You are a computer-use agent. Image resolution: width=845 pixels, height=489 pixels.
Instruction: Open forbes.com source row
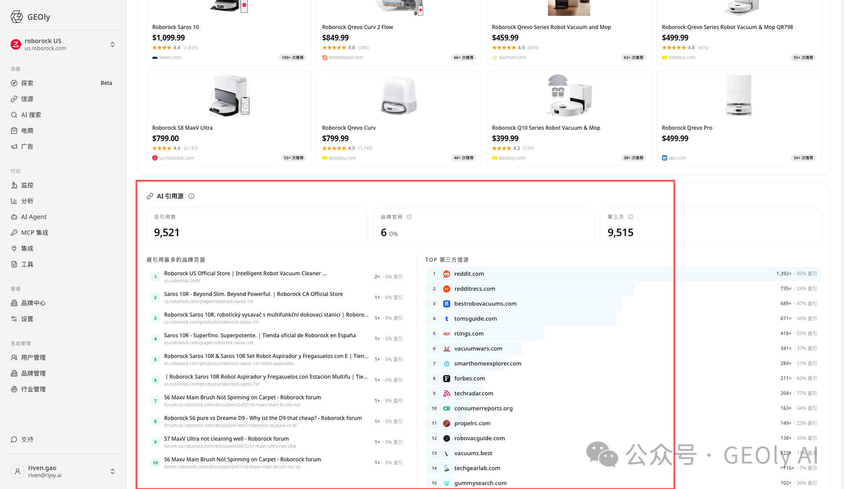[623, 379]
